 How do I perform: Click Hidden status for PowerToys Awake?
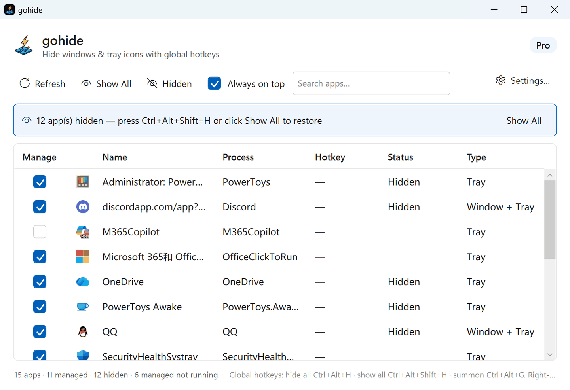tap(404, 307)
